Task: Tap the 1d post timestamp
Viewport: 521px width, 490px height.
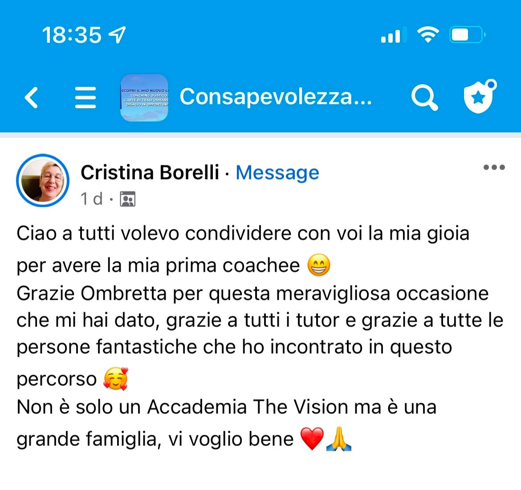Action: (x=91, y=199)
